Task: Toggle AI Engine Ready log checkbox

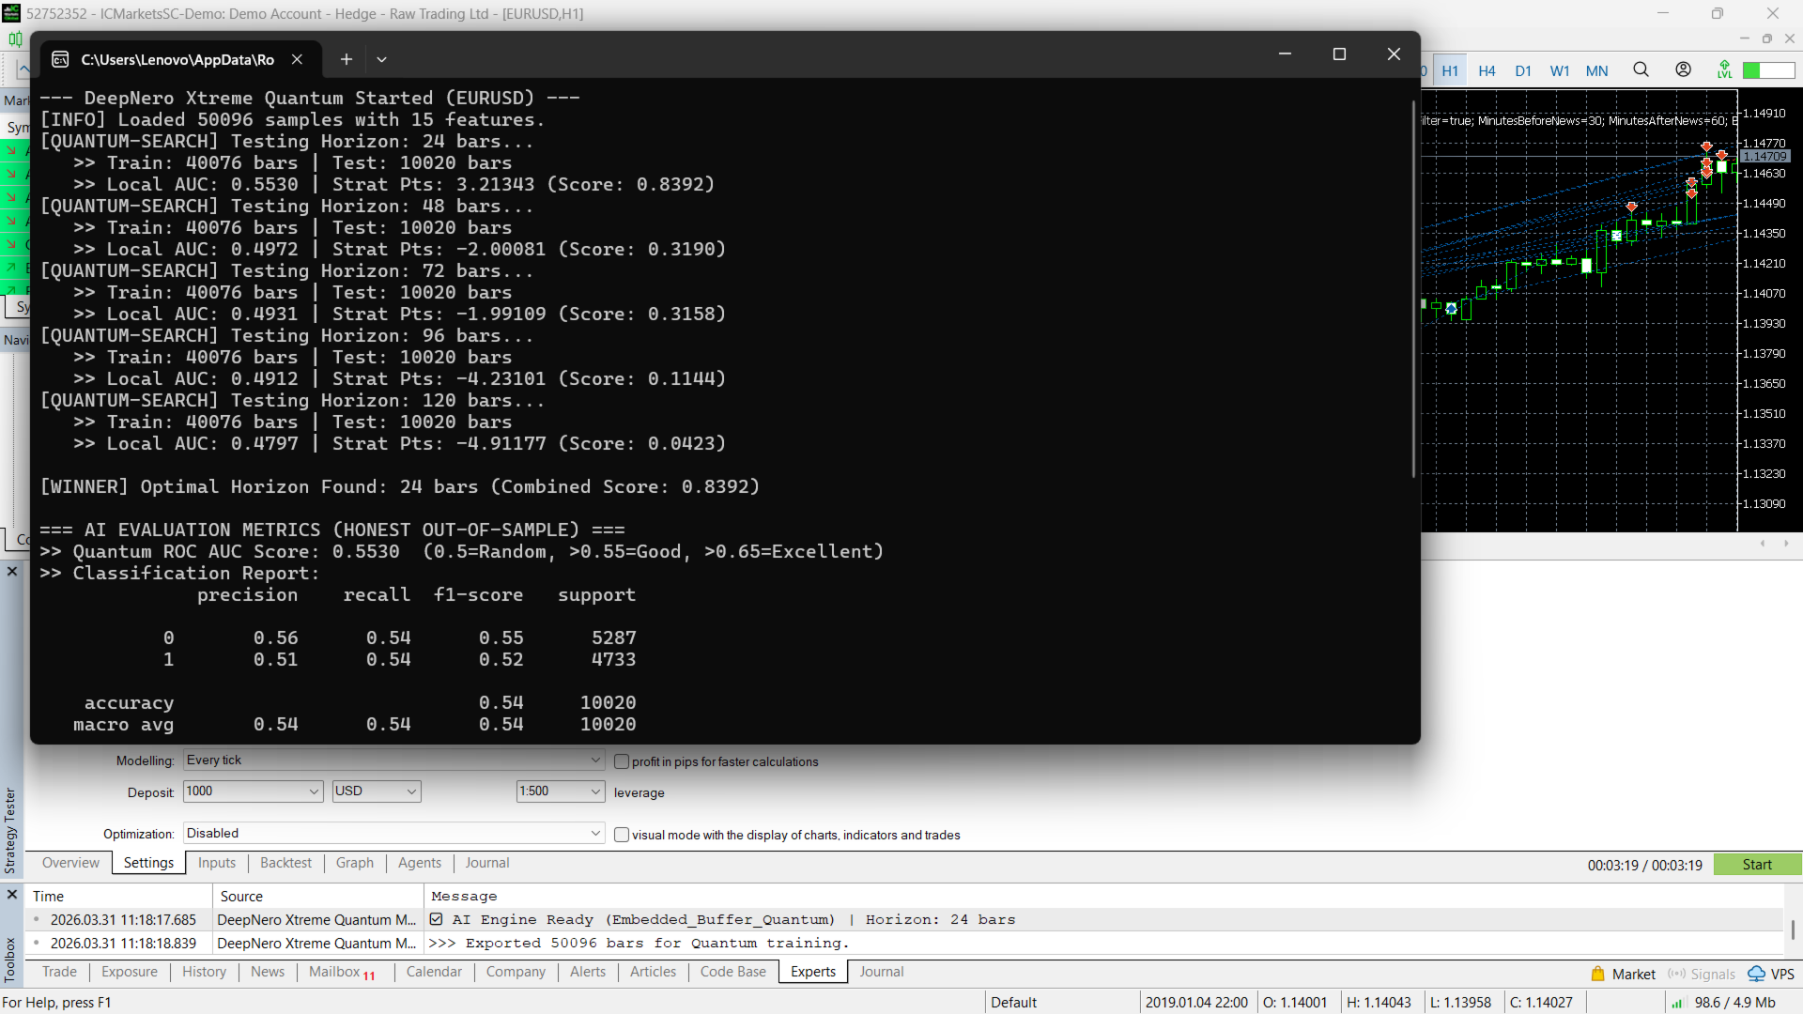Action: tap(437, 919)
